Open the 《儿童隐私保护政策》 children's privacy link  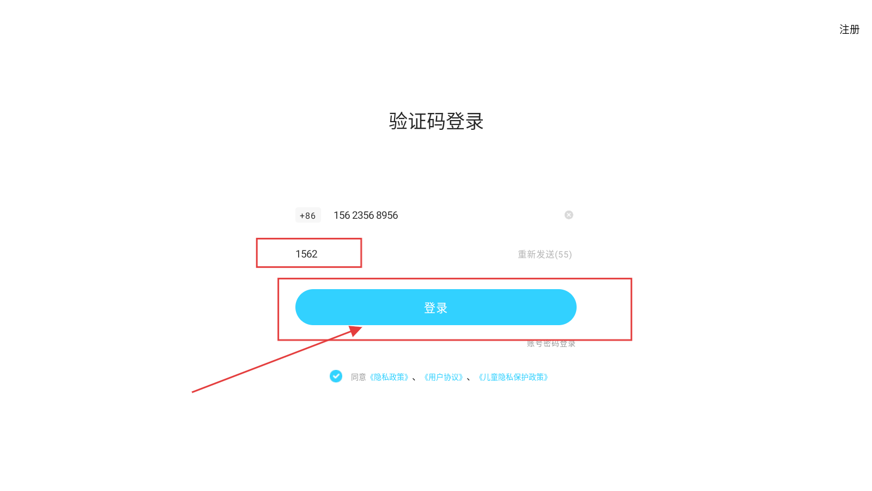[x=513, y=377]
